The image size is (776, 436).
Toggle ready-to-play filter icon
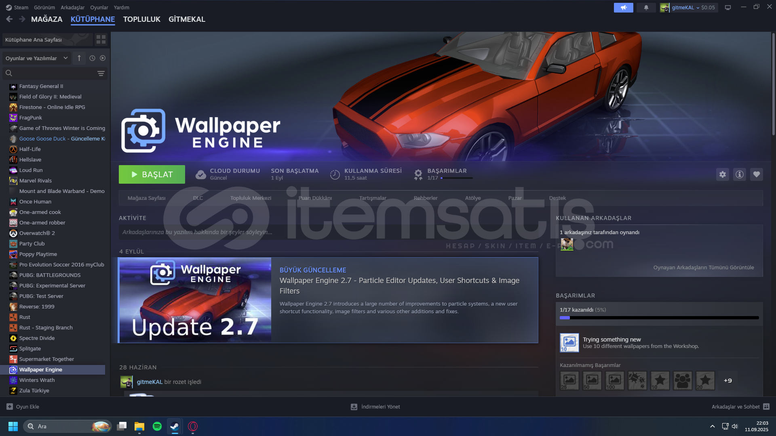[103, 58]
